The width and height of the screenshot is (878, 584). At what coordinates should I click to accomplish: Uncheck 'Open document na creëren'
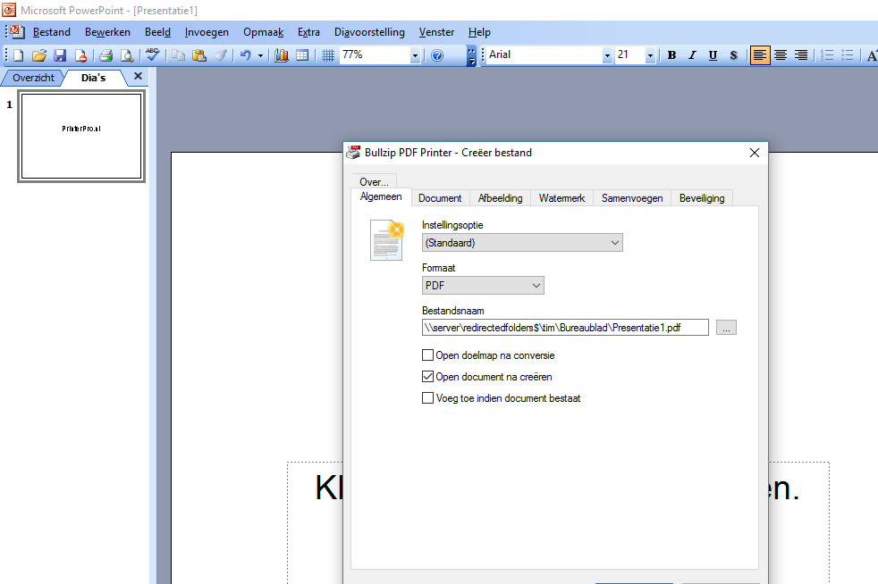coord(427,377)
